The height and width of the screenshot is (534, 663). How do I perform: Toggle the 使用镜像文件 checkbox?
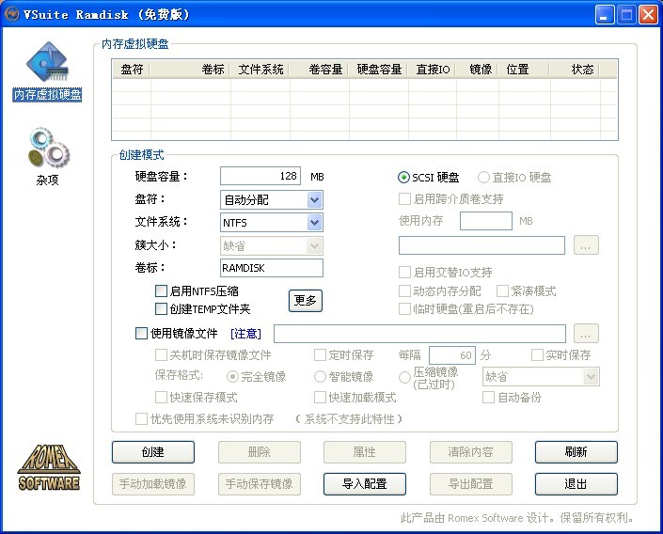click(142, 333)
